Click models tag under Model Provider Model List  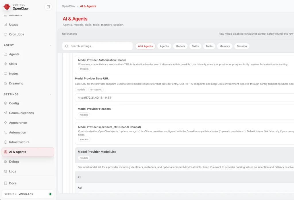click(x=84, y=158)
